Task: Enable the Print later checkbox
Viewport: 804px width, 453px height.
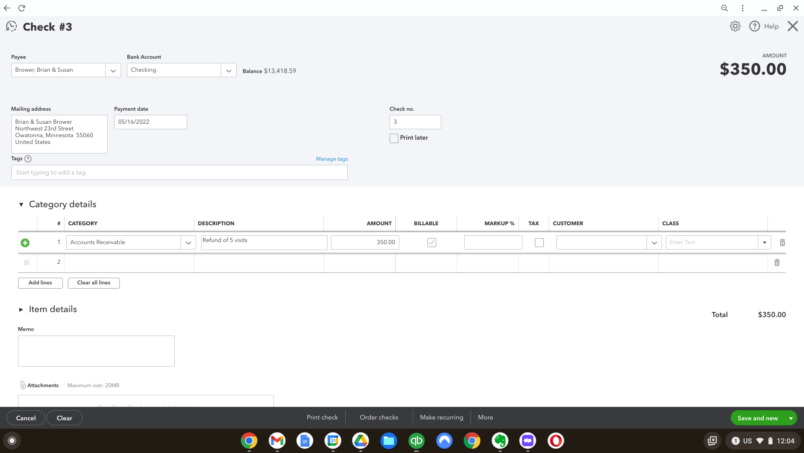Action: pyautogui.click(x=394, y=138)
